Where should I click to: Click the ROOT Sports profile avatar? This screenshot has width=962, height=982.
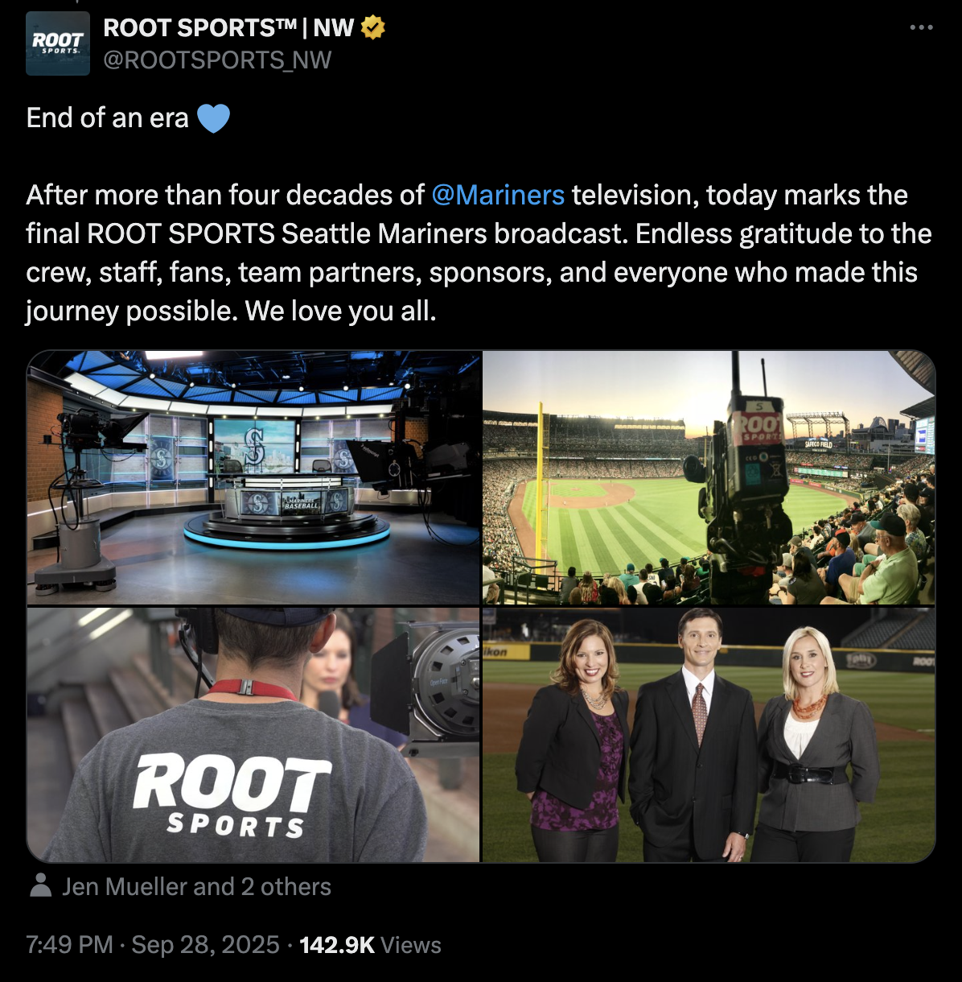[58, 43]
